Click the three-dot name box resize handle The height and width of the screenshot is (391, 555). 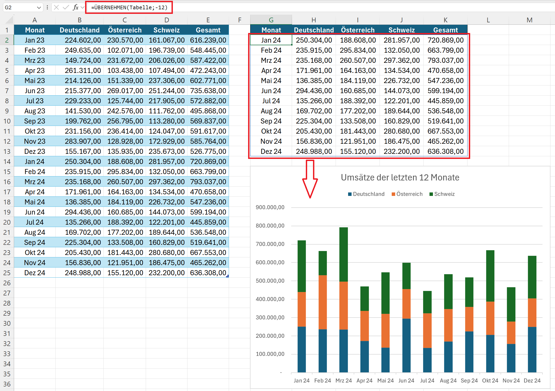tap(47, 7)
